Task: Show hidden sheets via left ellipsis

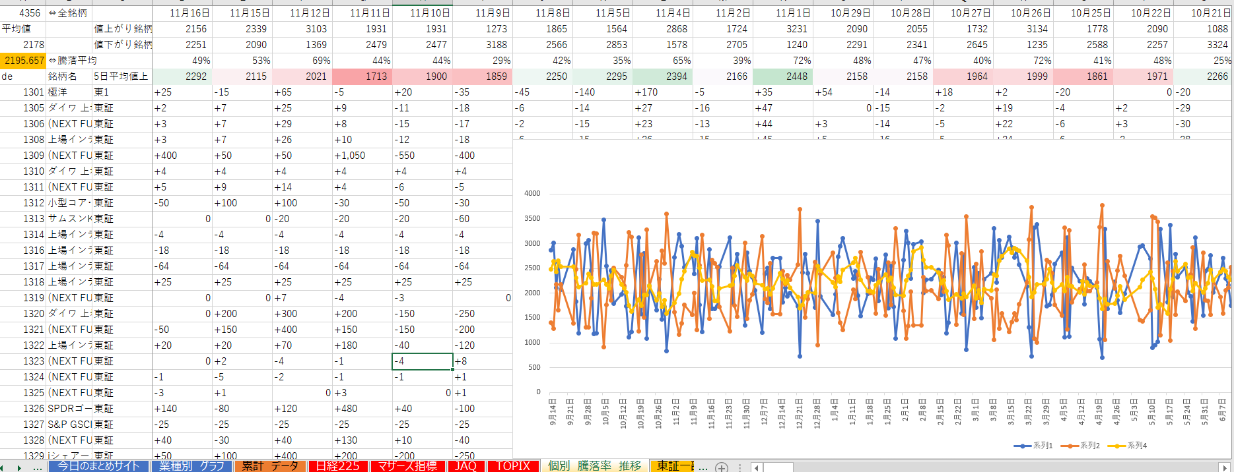Action: pos(37,467)
